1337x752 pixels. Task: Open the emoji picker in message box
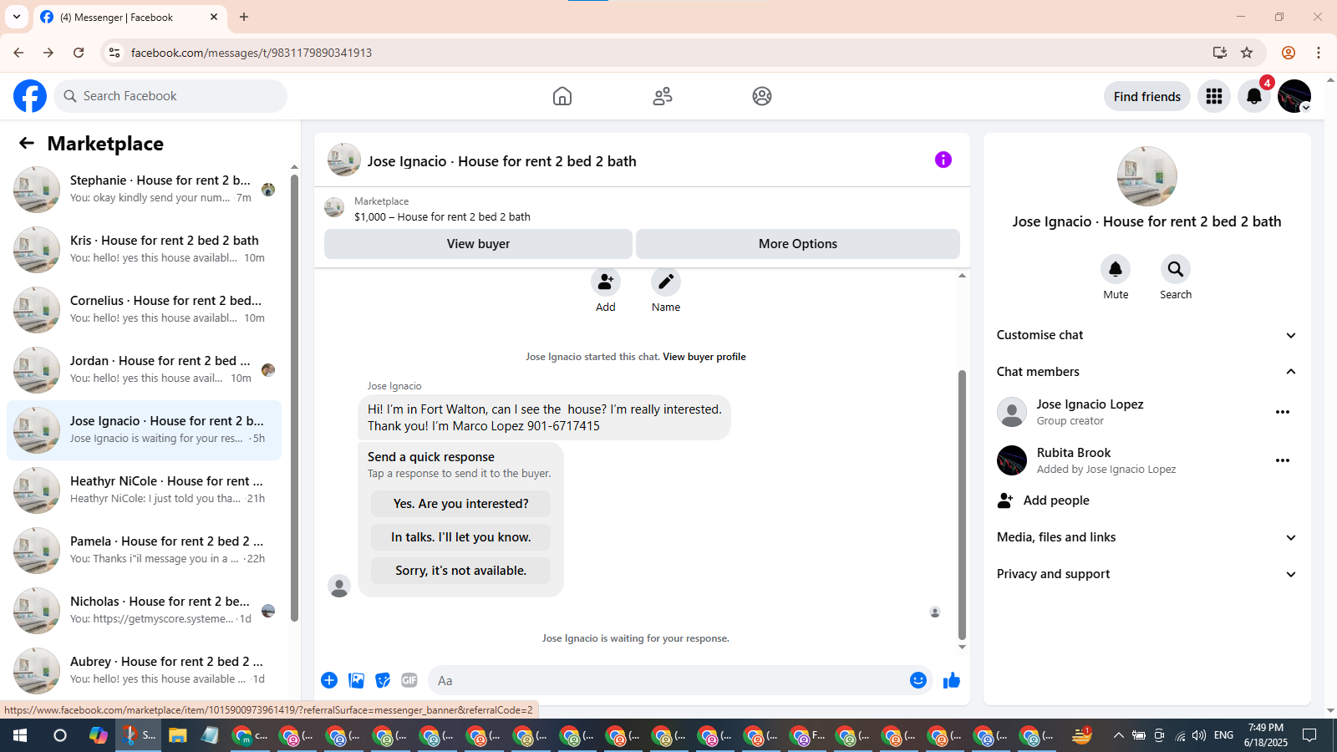(918, 680)
